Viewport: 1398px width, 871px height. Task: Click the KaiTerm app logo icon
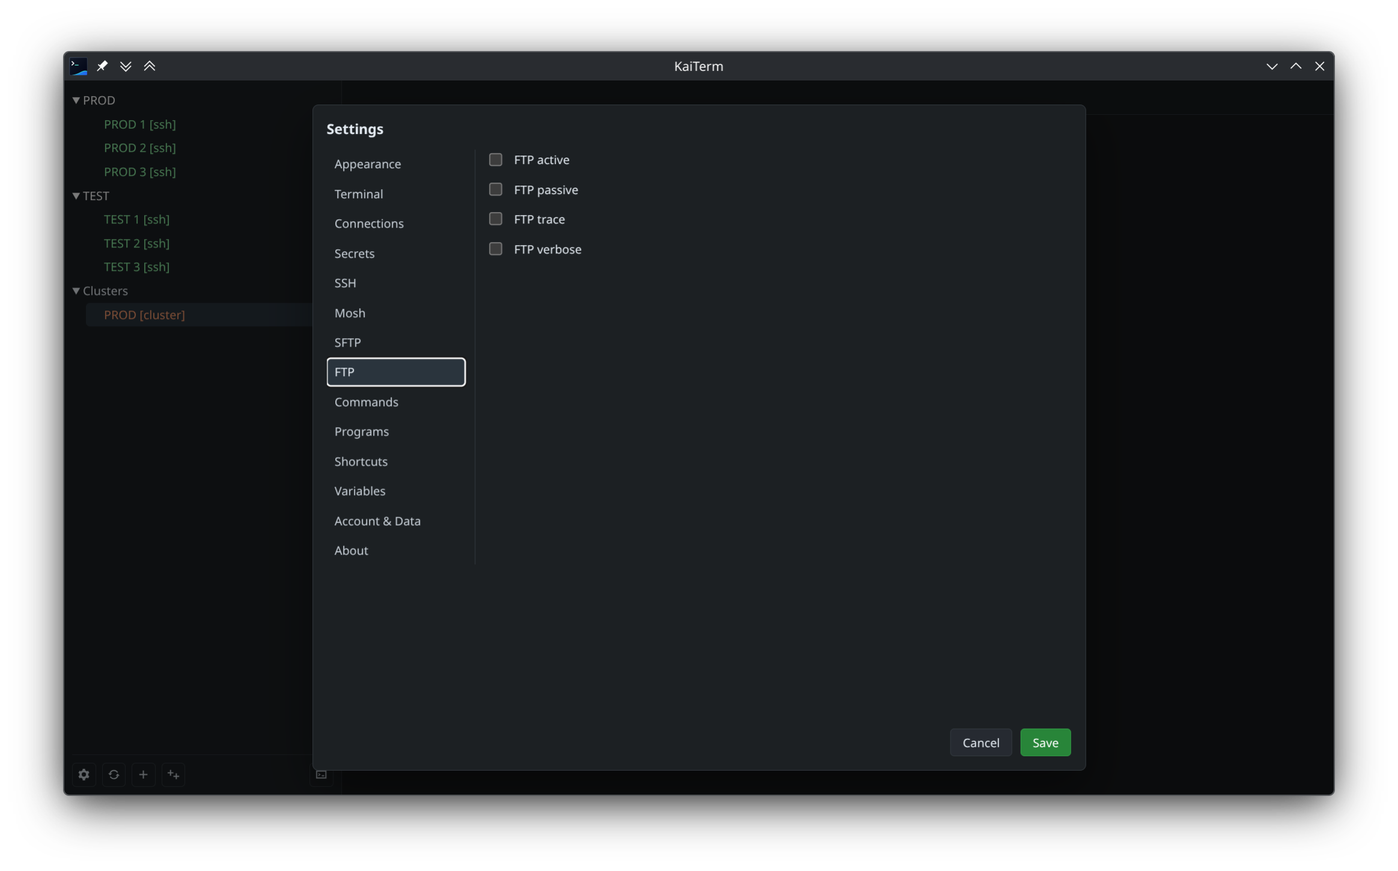(79, 66)
